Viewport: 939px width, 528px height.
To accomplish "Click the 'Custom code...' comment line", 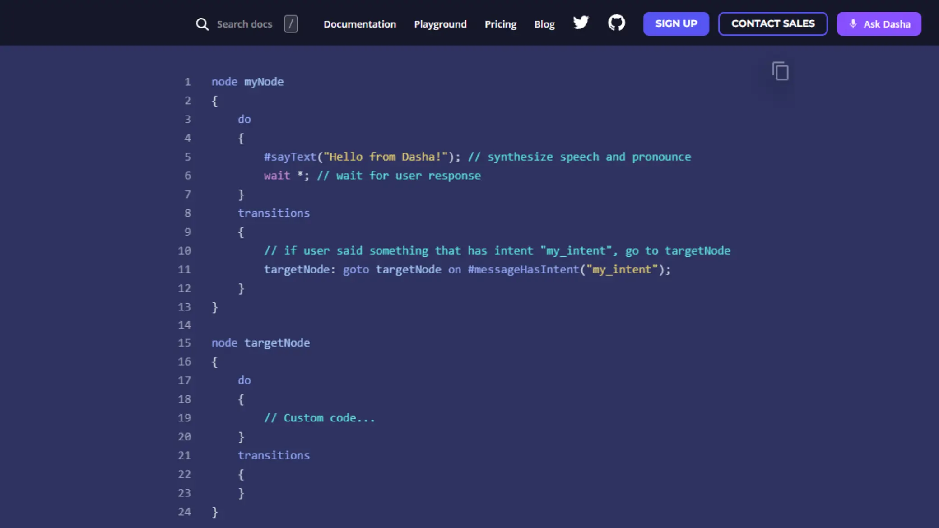I will (x=319, y=418).
